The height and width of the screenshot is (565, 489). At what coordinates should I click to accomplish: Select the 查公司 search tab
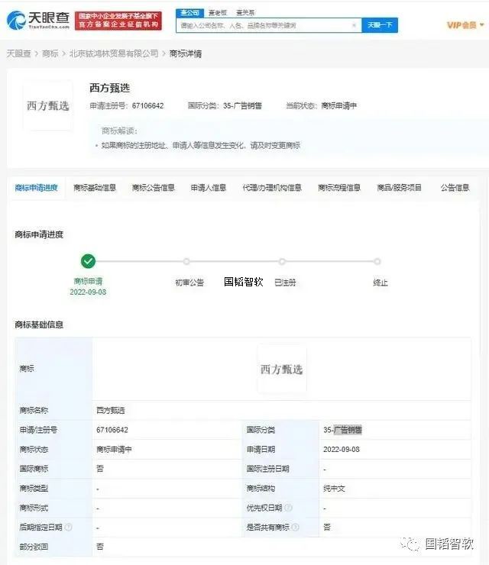coord(189,13)
